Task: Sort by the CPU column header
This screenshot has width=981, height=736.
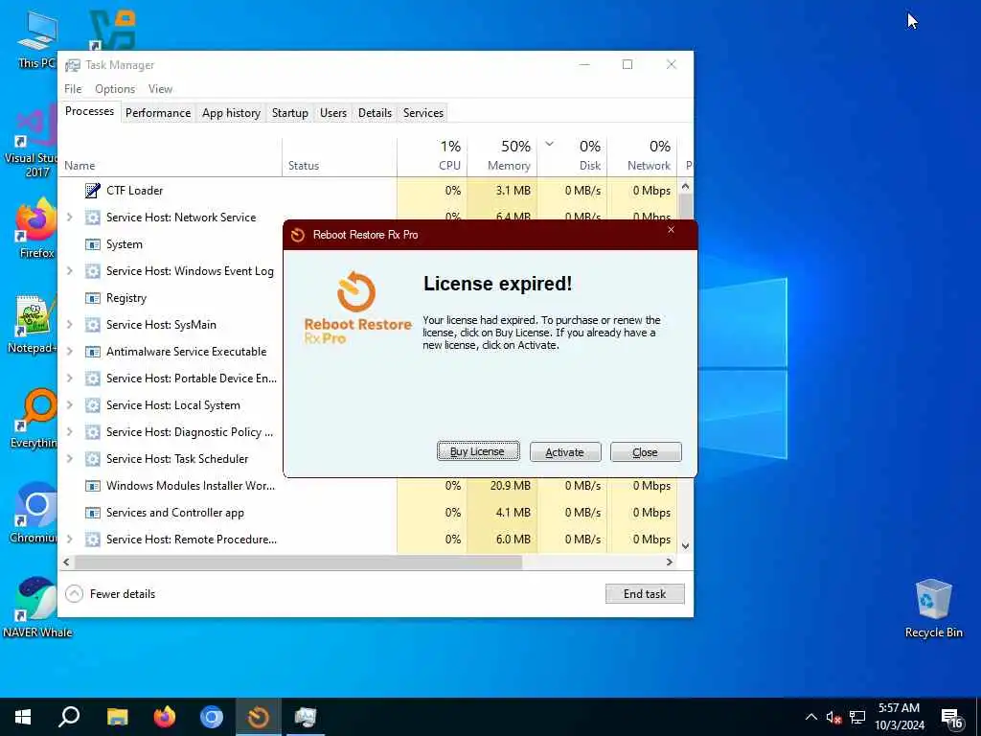Action: (432, 156)
